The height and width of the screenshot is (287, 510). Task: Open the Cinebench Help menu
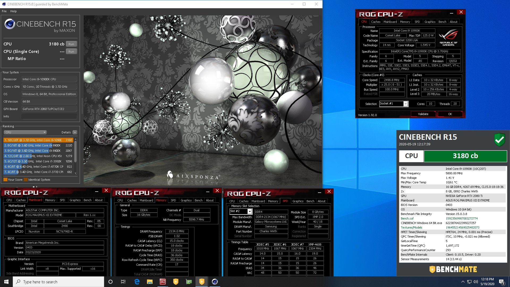point(14,11)
